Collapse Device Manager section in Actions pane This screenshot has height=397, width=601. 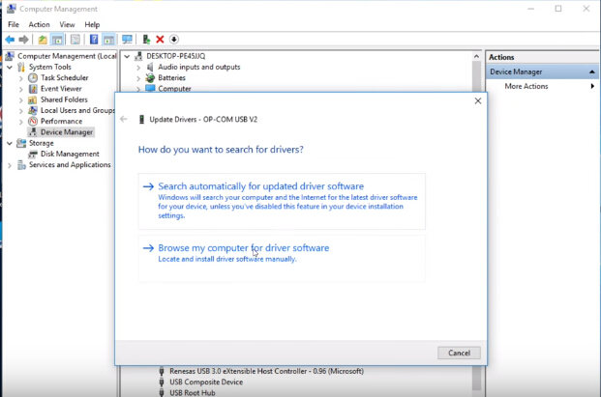[x=591, y=71]
